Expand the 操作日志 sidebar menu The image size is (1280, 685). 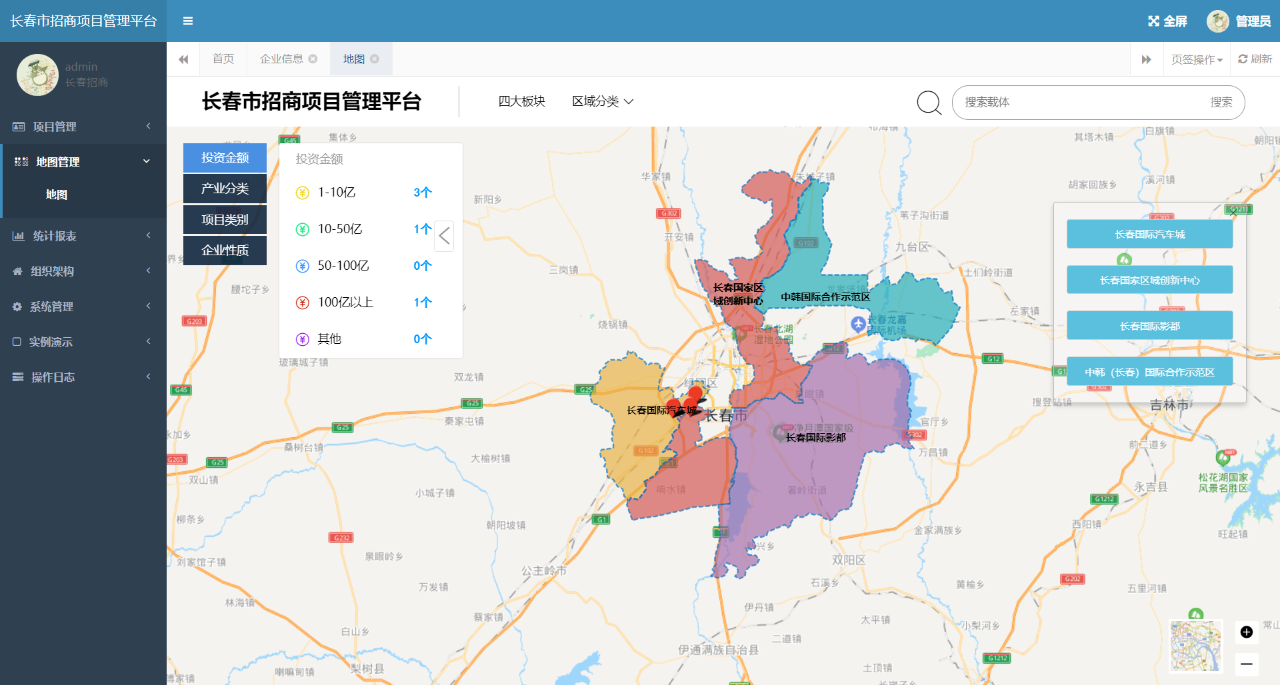[148, 376]
